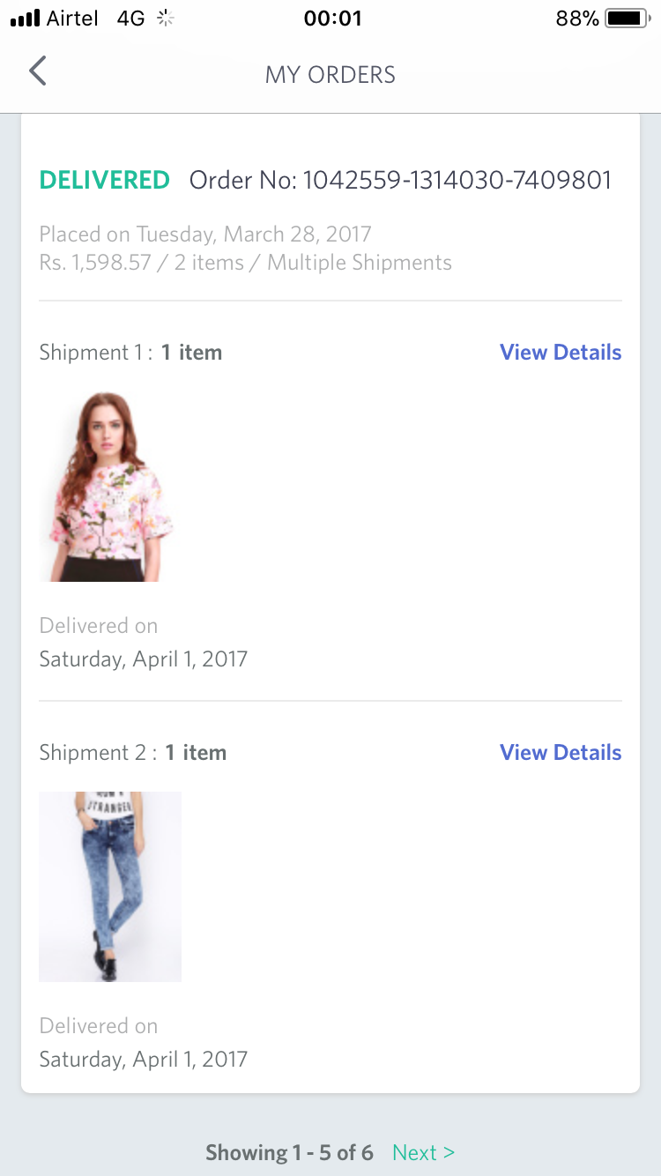Tap the green DELIVERED status label
The image size is (661, 1176).
[x=105, y=181]
